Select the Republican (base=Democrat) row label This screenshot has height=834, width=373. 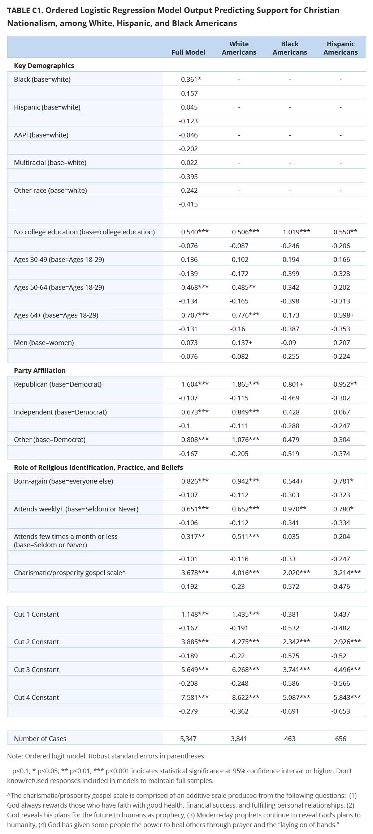(x=58, y=384)
